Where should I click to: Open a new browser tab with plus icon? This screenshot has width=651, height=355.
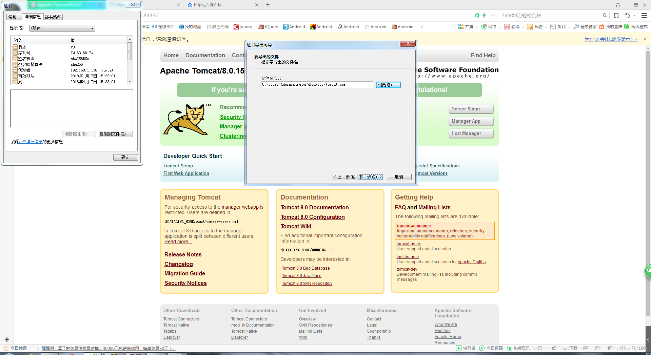[268, 5]
